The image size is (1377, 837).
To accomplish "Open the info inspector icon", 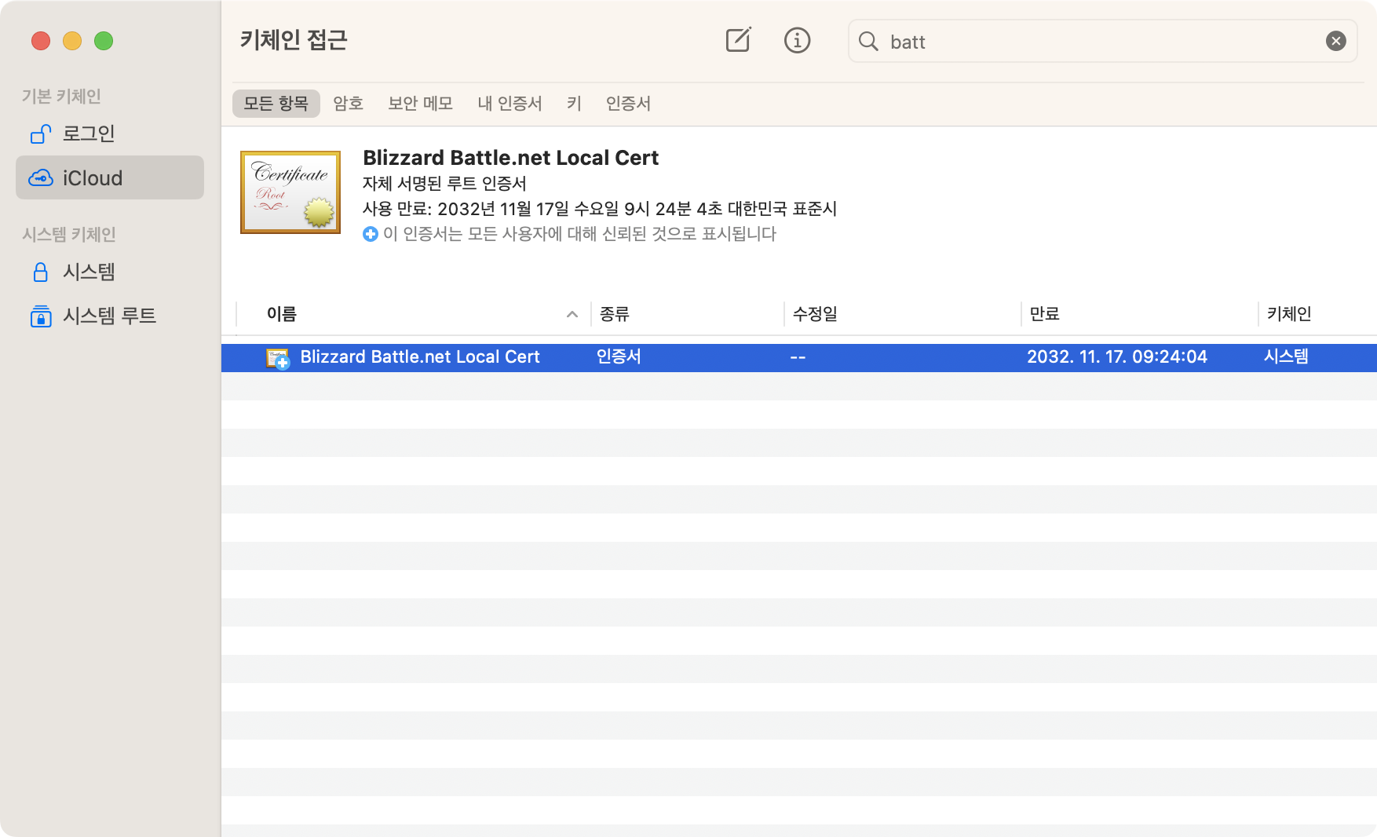I will pos(797,40).
